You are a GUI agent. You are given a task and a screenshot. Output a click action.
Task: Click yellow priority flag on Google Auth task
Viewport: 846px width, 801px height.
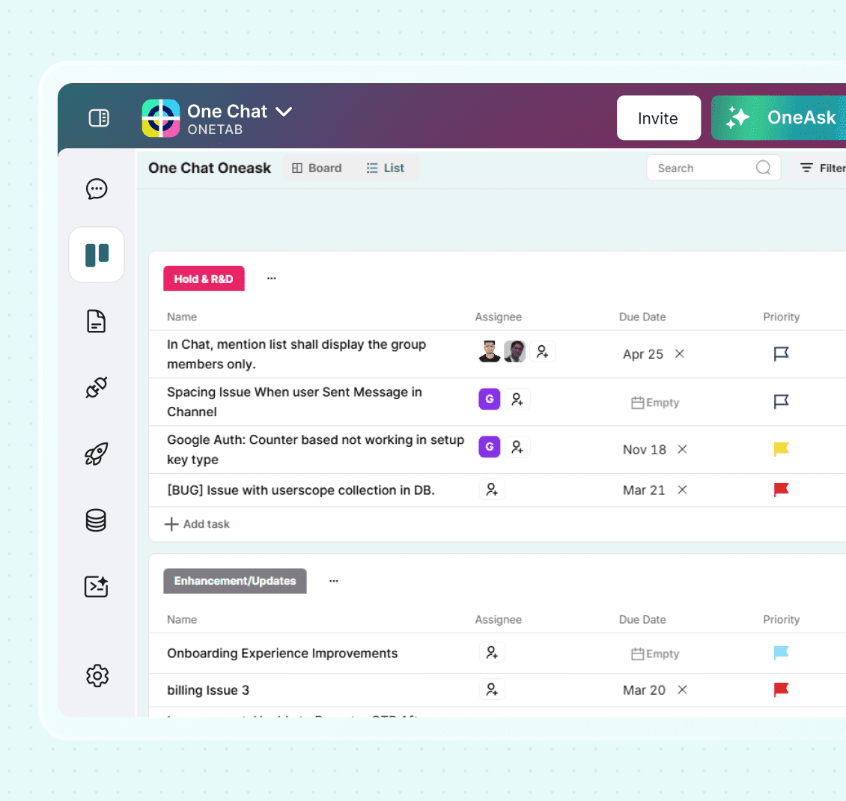(x=781, y=449)
